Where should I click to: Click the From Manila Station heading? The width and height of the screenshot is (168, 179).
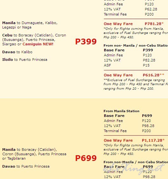pos(121,111)
